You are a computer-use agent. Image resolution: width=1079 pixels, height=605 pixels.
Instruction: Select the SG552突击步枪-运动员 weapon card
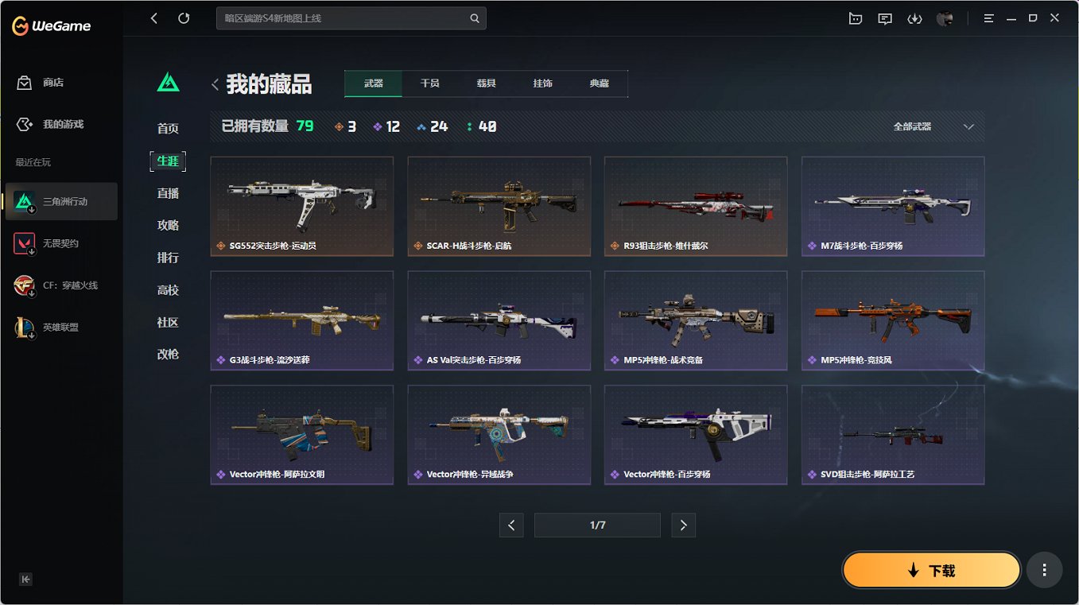pyautogui.click(x=302, y=207)
